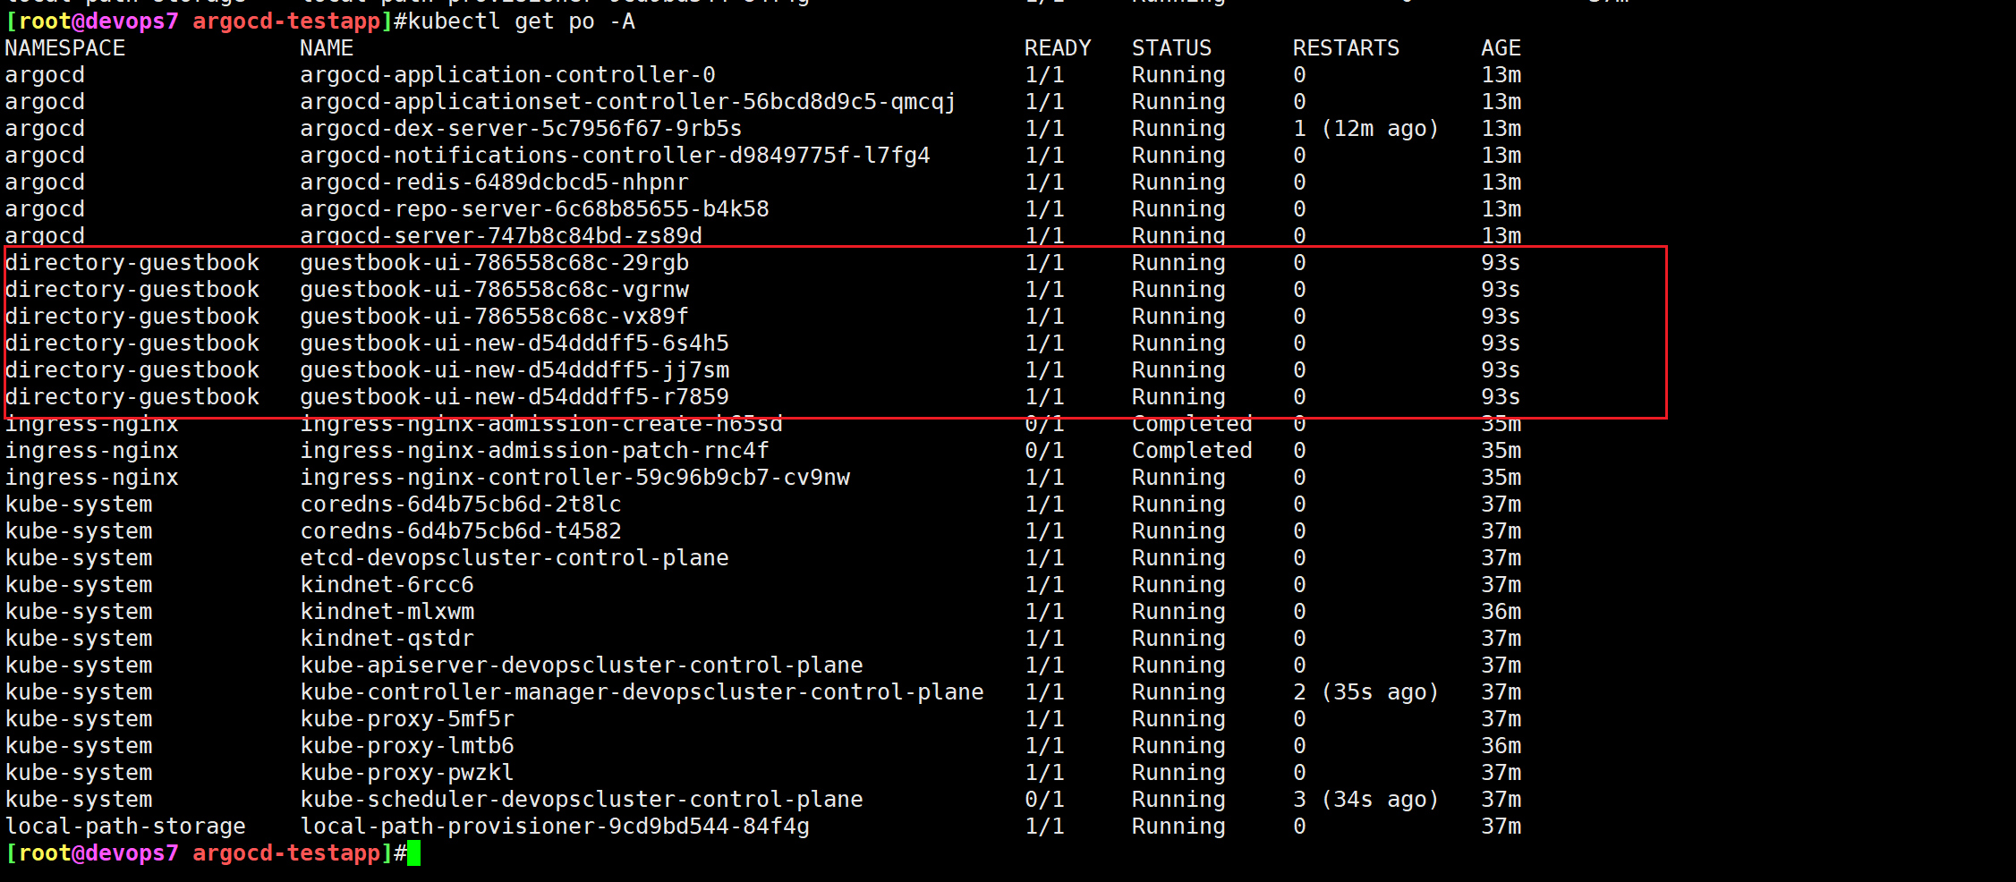Click the green terminal cursor block
Screen dimensions: 2016x882
pos(413,853)
